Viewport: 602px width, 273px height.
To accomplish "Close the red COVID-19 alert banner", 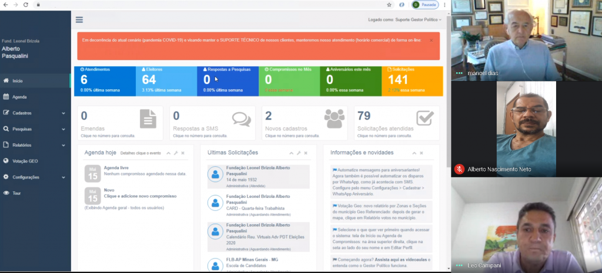I will 431,41.
